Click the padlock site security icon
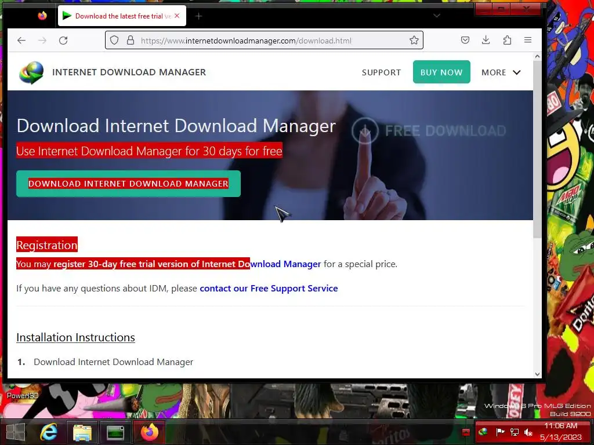Screen dimensions: 594x445 [x=131, y=40]
